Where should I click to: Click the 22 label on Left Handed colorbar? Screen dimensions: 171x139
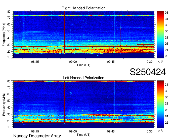(x=166, y=123)
